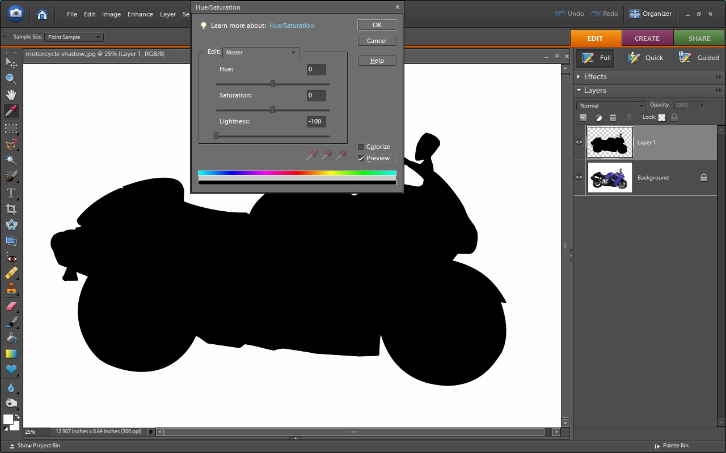The height and width of the screenshot is (453, 726).
Task: Select the Custom Shape heart tool
Action: (11, 370)
